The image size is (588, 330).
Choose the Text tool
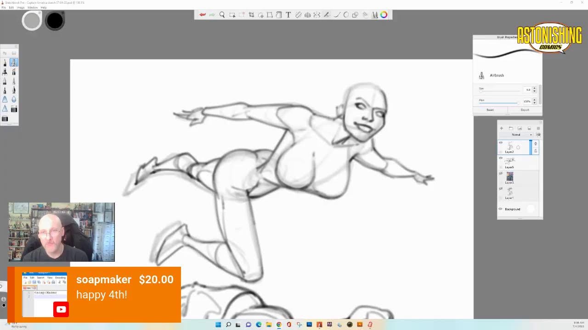click(288, 15)
